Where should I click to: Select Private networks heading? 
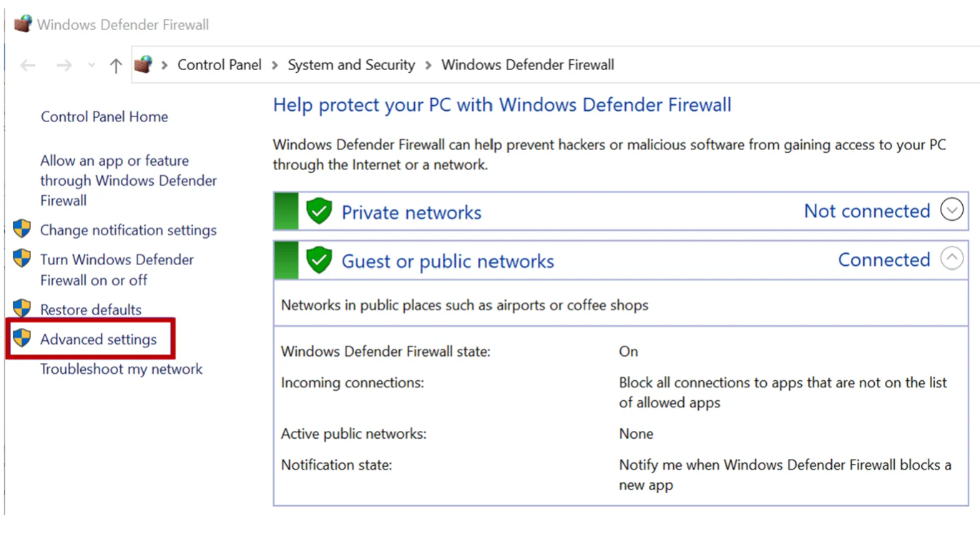(411, 212)
